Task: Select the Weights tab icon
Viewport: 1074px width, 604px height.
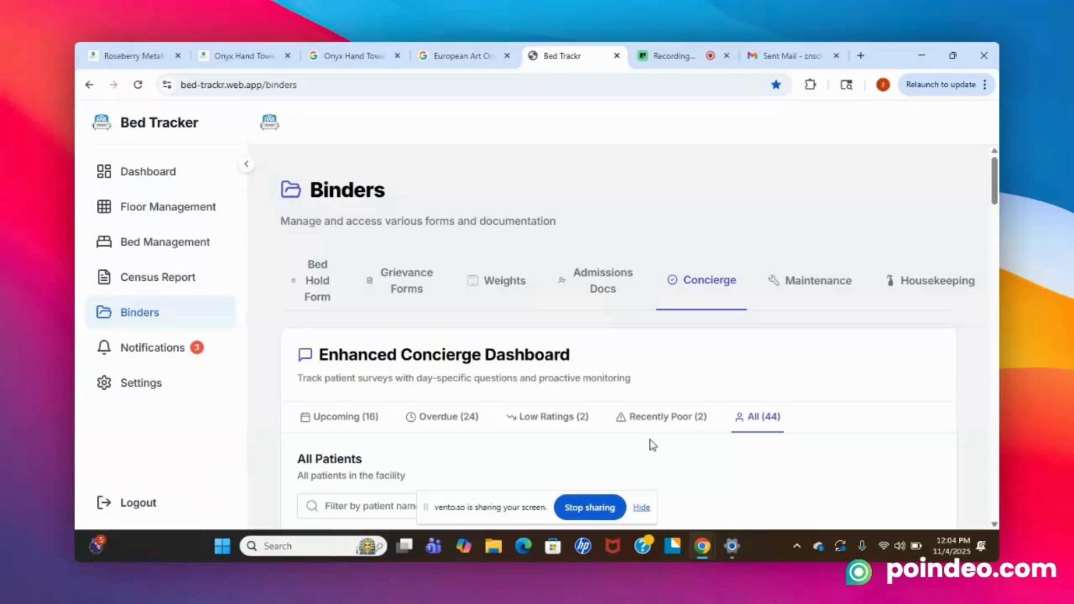Action: pyautogui.click(x=473, y=280)
